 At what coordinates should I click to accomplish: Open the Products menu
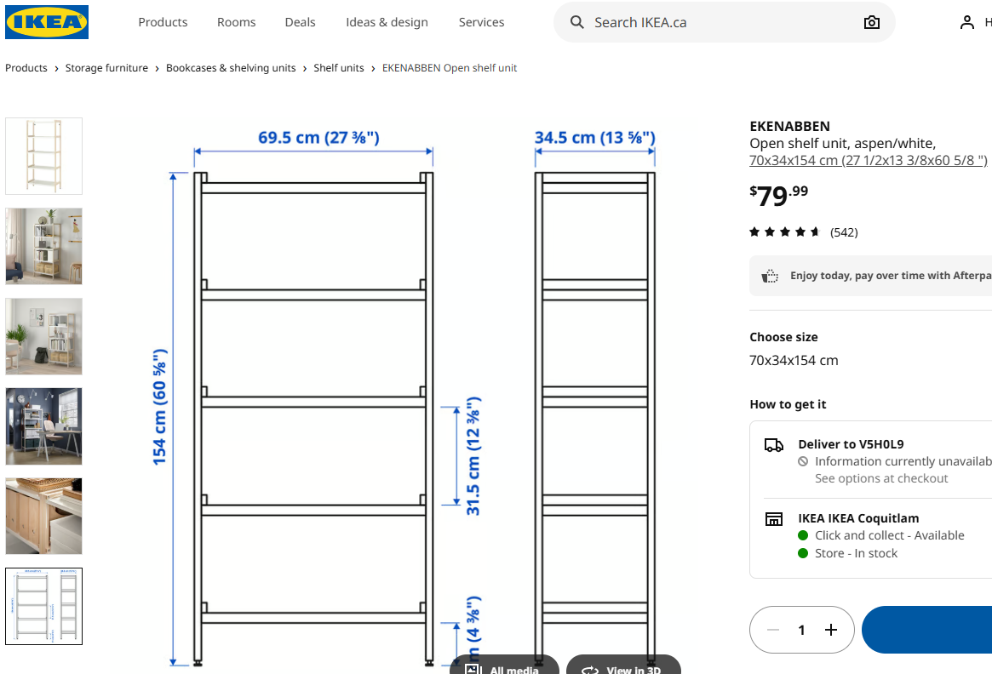(x=163, y=22)
